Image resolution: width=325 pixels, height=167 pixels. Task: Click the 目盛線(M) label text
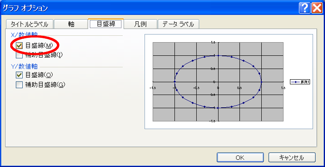coord(38,46)
